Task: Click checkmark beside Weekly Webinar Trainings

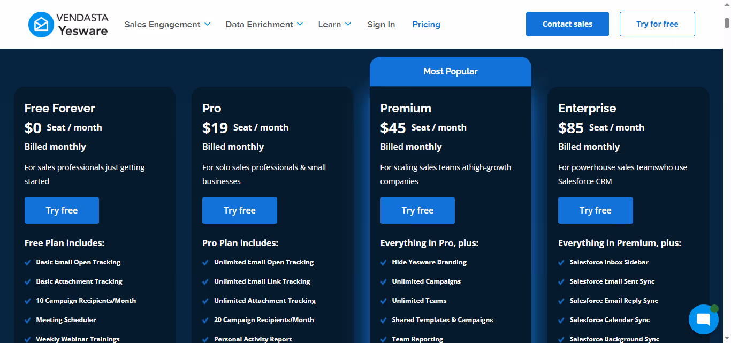Action: (x=28, y=340)
